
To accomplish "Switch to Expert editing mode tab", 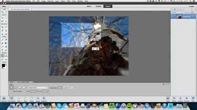I will [108, 6].
